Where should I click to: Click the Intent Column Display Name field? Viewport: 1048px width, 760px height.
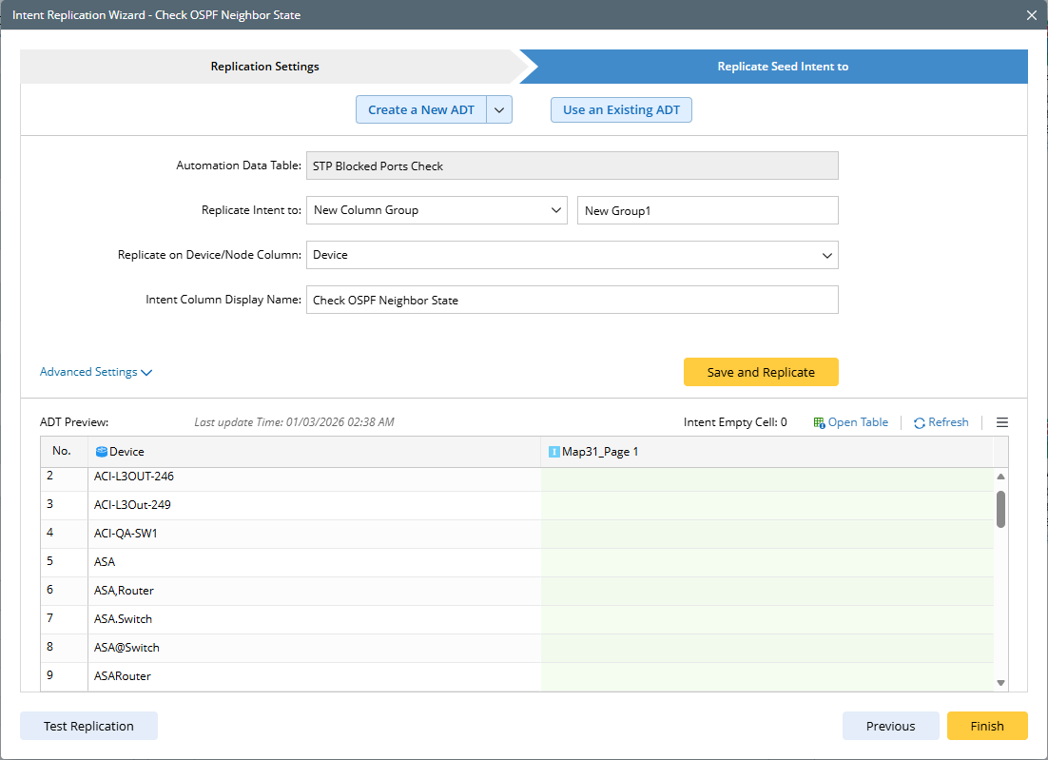tap(572, 300)
